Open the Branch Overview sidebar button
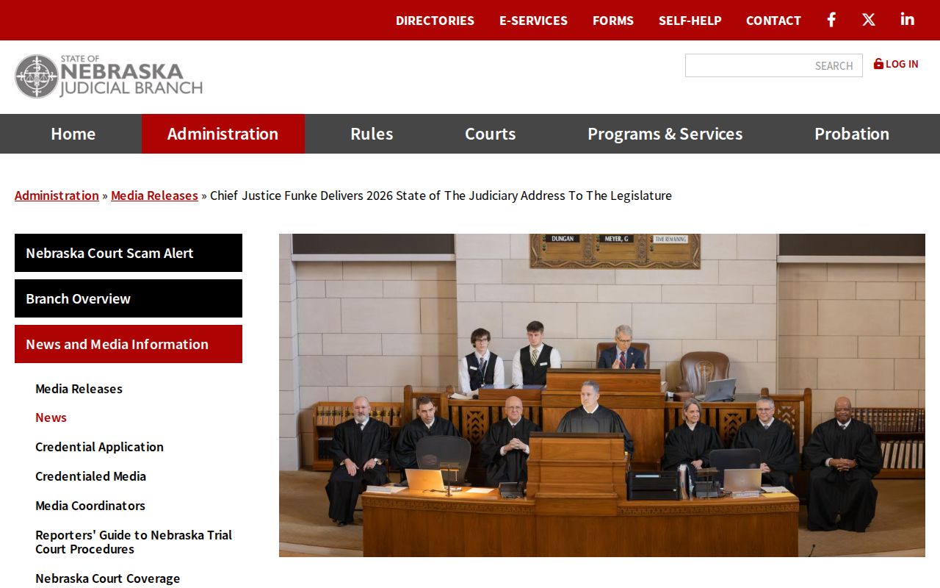Viewport: 940px width, 588px height. point(129,298)
